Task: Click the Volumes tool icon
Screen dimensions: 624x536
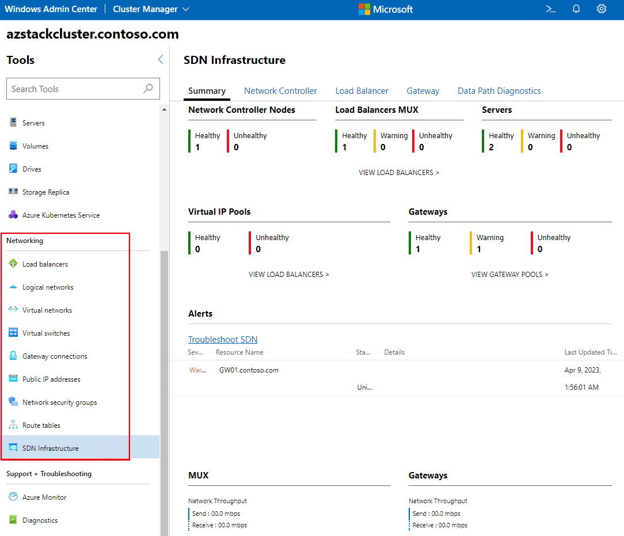Action: 13,146
